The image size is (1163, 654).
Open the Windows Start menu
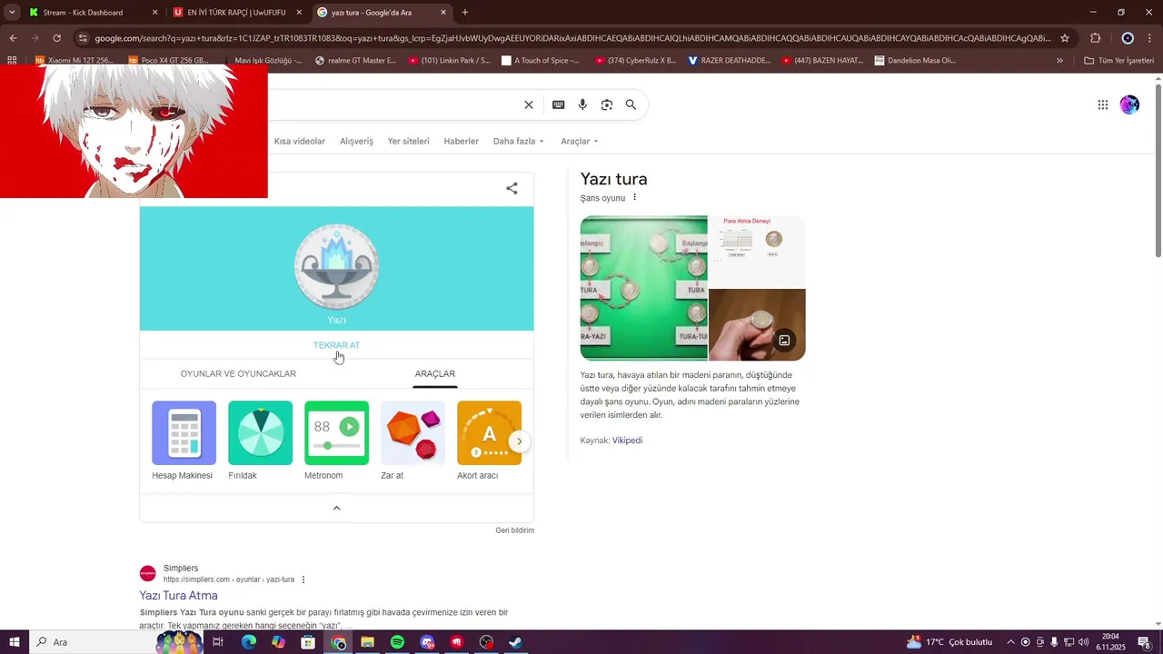click(15, 642)
